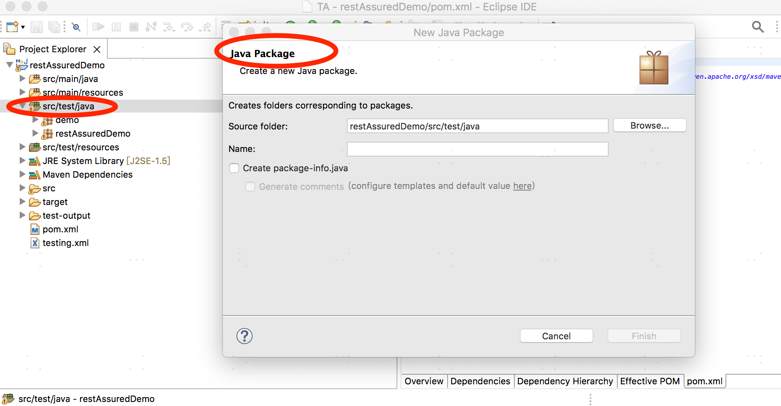
Task: Click the pom.xml Maven file icon
Action: tap(35, 230)
